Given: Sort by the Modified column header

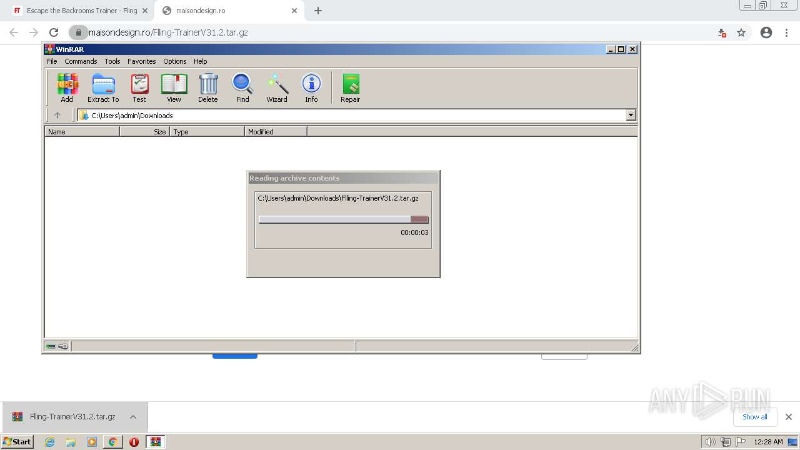Looking at the screenshot, I should click(x=276, y=132).
